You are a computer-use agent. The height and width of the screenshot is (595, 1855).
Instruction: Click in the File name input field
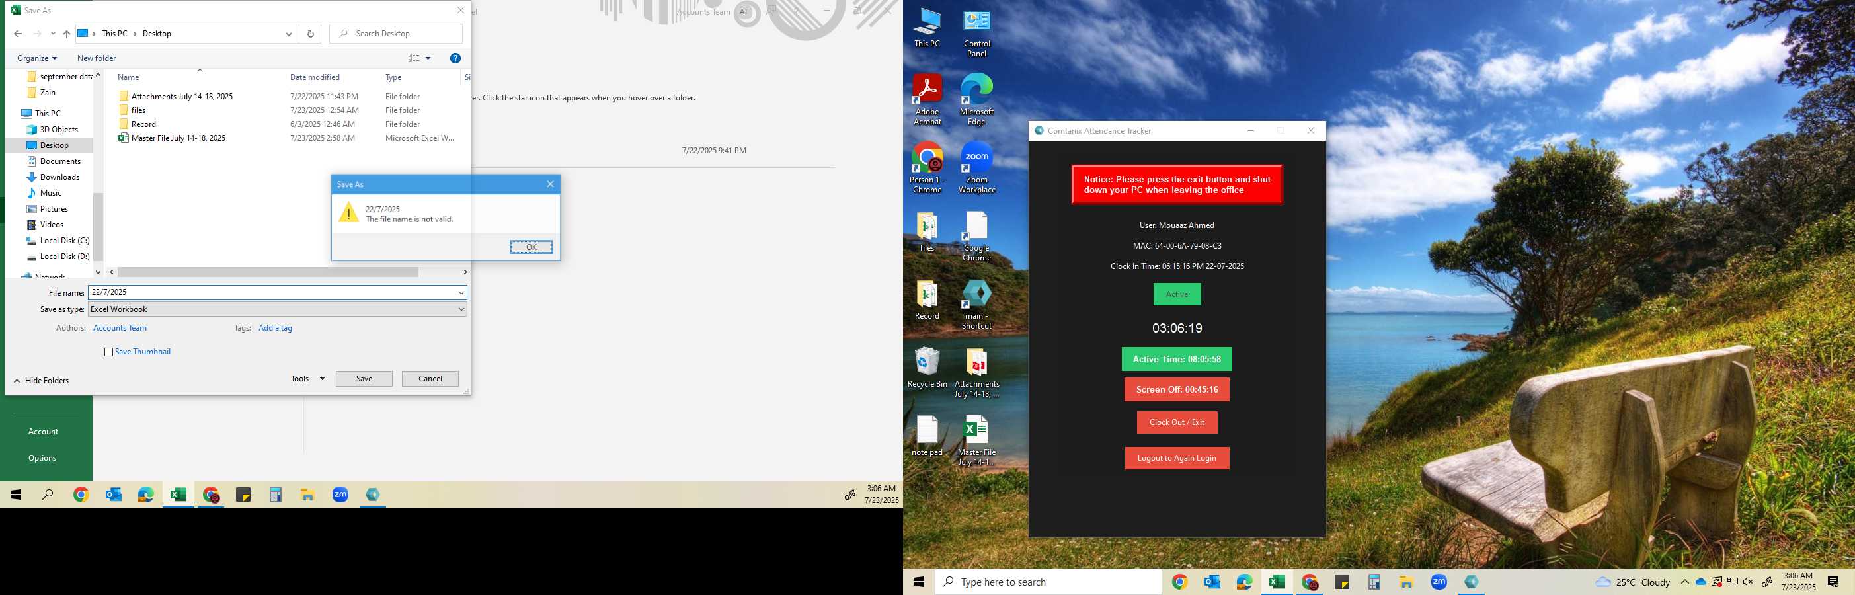pyautogui.click(x=272, y=292)
